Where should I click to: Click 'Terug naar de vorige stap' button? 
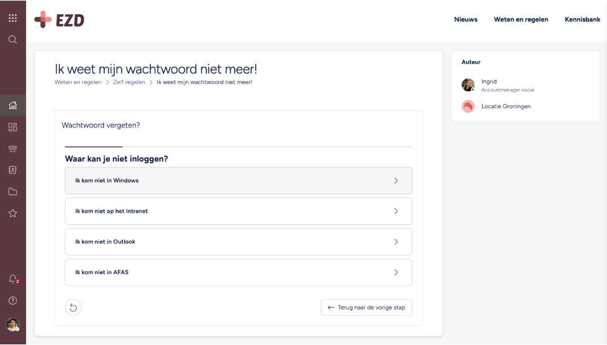(x=366, y=308)
